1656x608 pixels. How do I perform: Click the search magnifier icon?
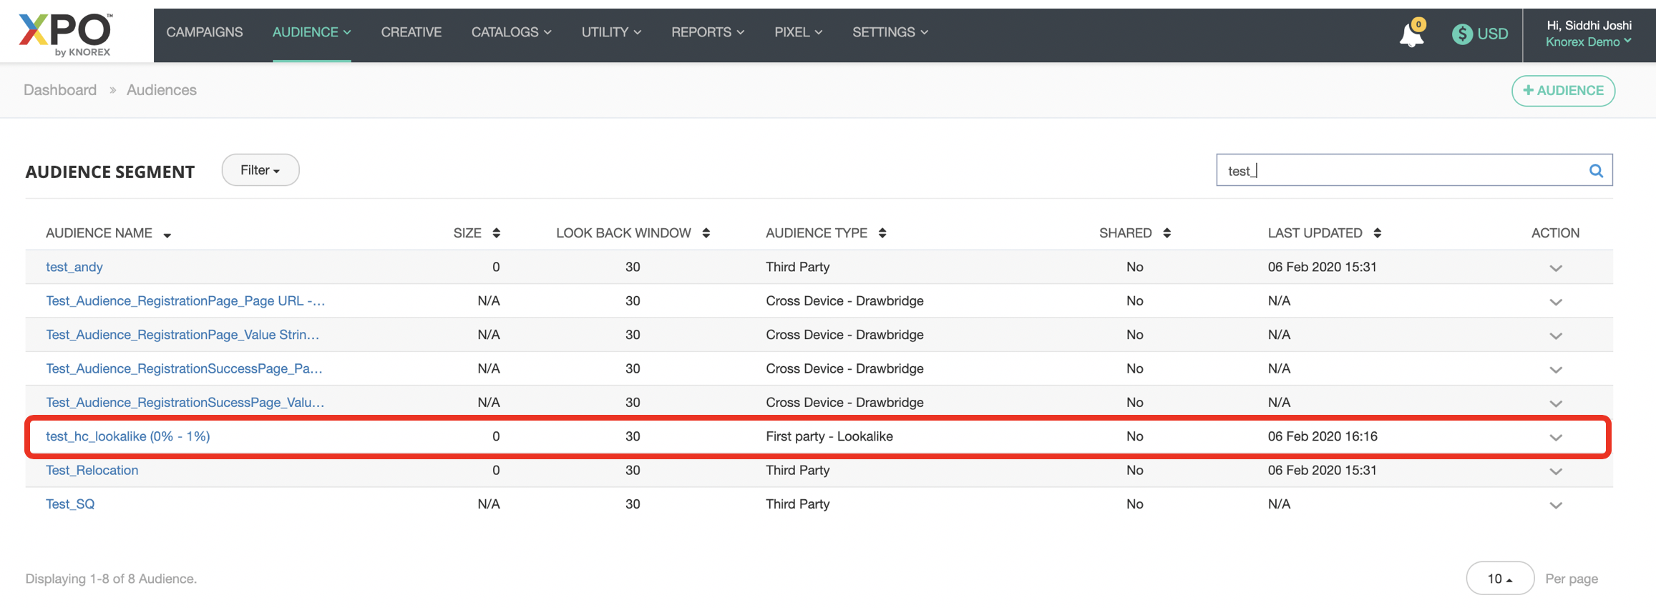coord(1595,171)
